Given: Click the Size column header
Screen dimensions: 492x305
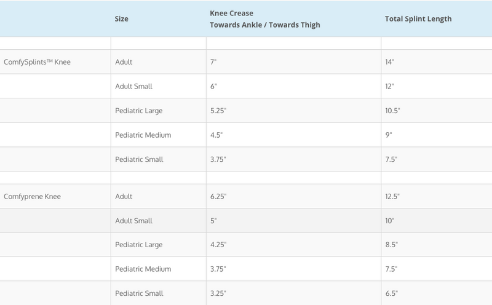Looking at the screenshot, I should 122,19.
